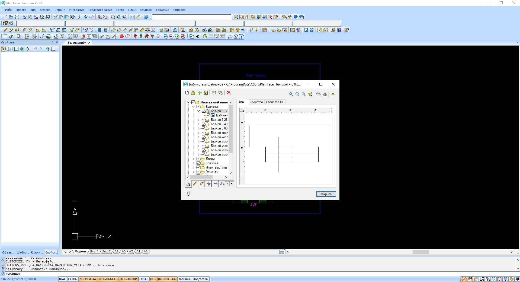Screen dimensions: 520x282
Task: Select the floor plan library tab icon
Action: tap(188, 184)
